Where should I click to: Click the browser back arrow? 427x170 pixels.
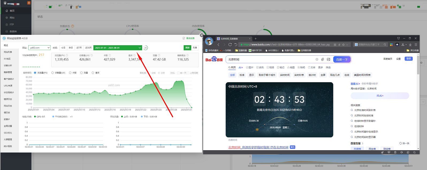(x=218, y=45)
